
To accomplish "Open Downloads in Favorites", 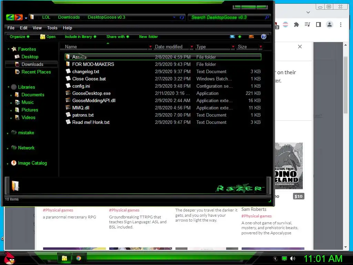I will [x=32, y=64].
